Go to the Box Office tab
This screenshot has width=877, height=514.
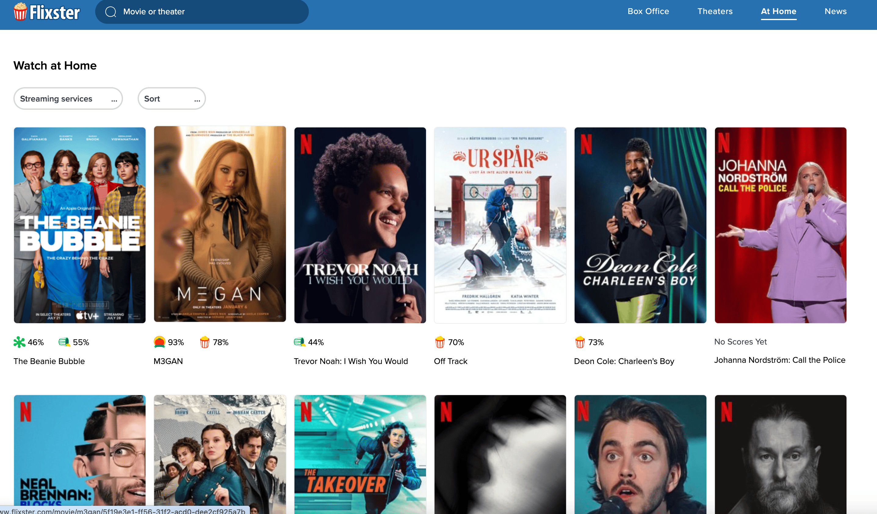pyautogui.click(x=648, y=12)
